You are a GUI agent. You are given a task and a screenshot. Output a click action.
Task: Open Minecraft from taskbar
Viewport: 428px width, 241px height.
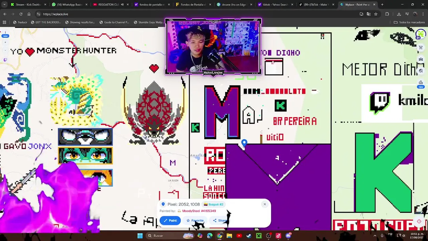(x=259, y=236)
